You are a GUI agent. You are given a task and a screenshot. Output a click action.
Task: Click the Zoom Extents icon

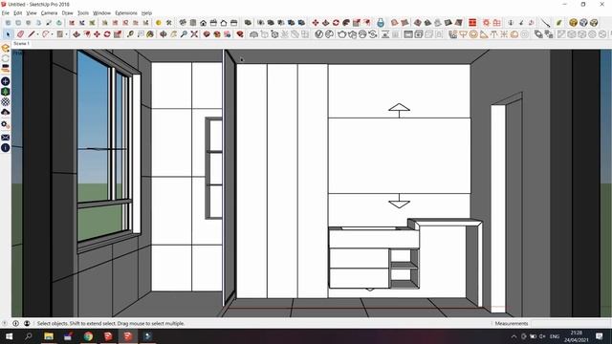[194, 34]
